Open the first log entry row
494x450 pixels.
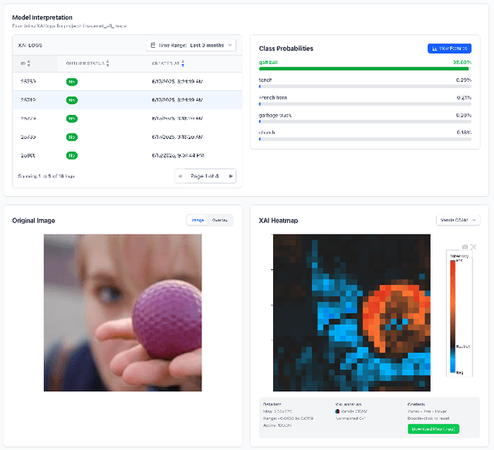[x=127, y=81]
